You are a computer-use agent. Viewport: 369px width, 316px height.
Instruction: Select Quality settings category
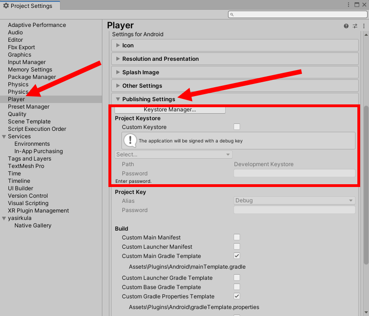[x=17, y=114]
